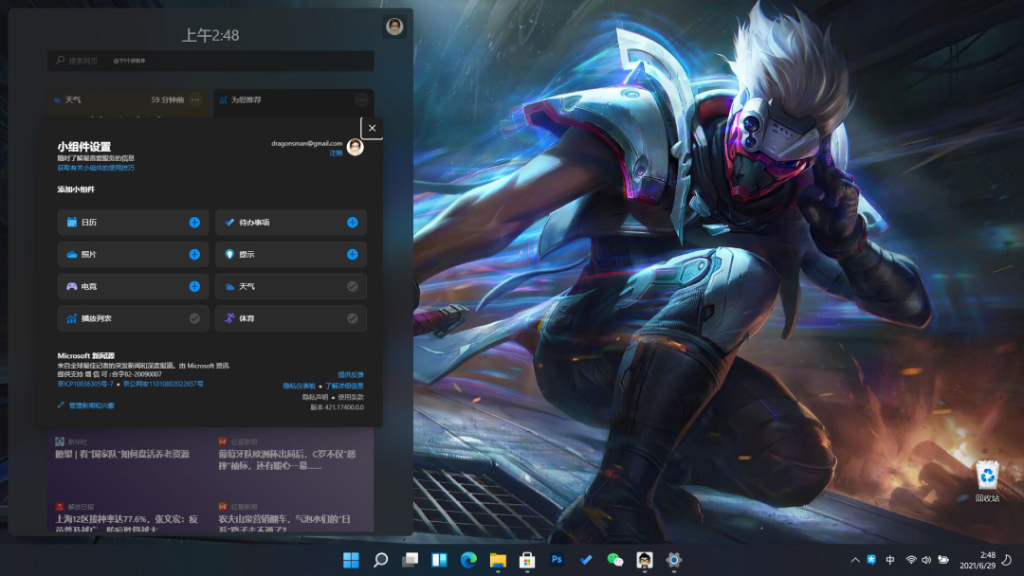Click the blue shield tray icon
This screenshot has height=576, width=1024.
tap(871, 560)
